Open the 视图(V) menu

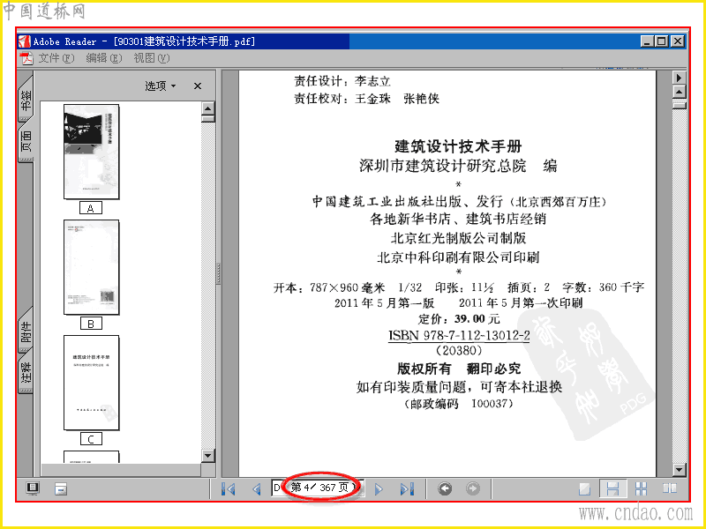tap(151, 58)
